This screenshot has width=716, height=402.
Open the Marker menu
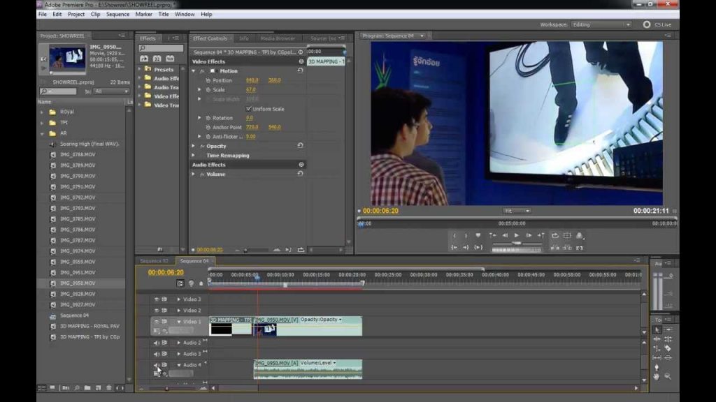[x=144, y=14]
